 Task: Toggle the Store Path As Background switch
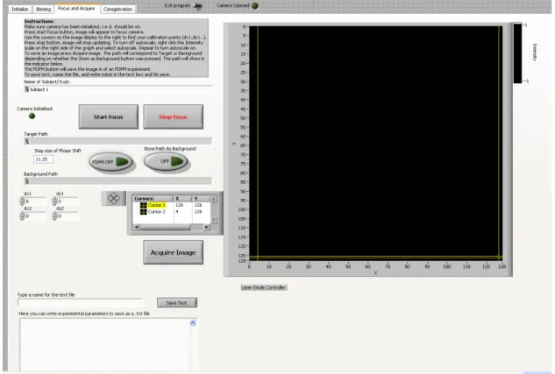[x=166, y=161]
